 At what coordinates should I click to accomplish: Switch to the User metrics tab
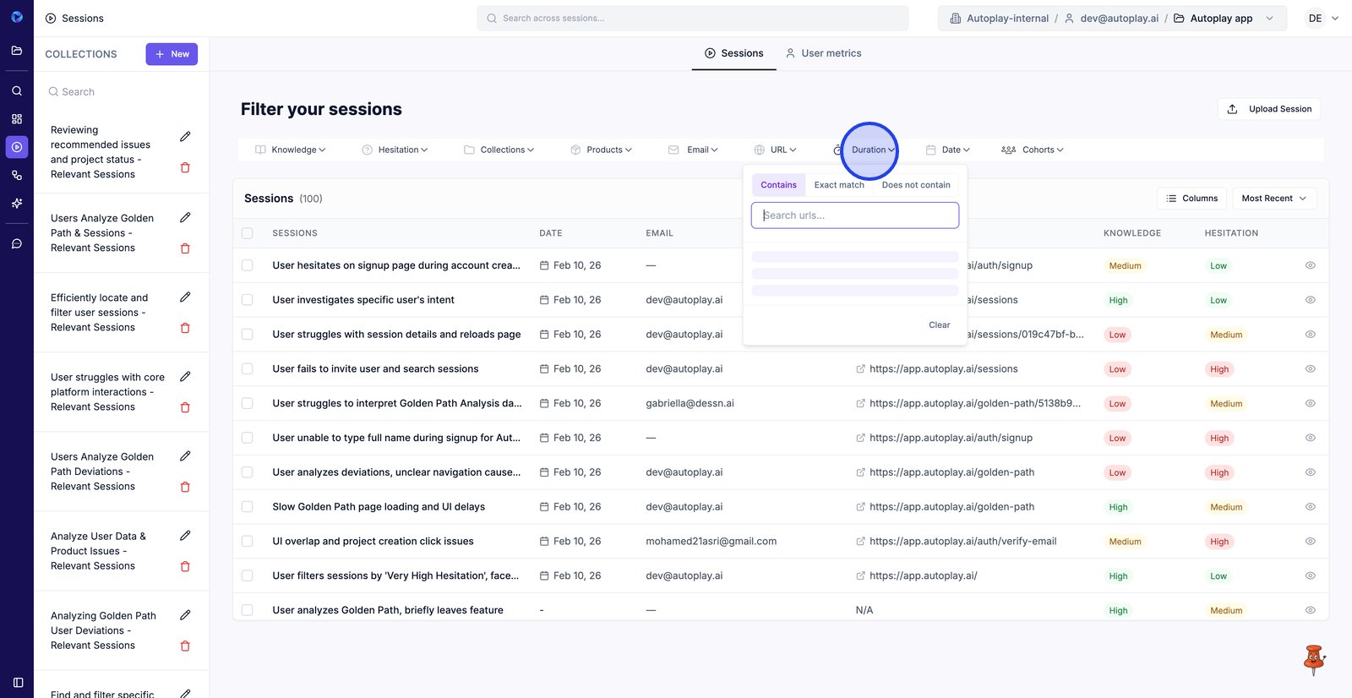click(823, 53)
